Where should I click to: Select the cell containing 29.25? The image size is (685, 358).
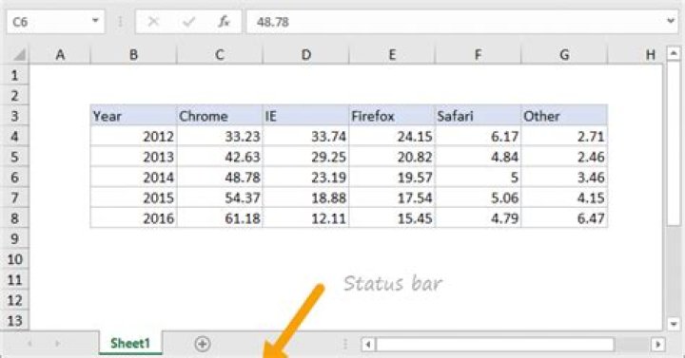coord(305,157)
